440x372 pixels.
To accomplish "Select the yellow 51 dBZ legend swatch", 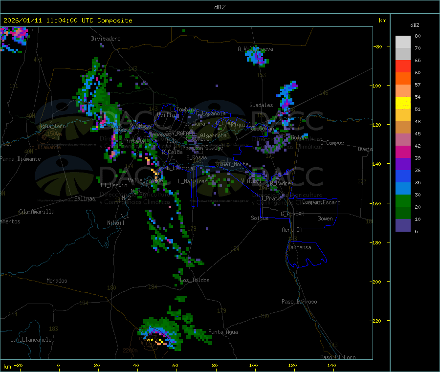I will click(403, 103).
